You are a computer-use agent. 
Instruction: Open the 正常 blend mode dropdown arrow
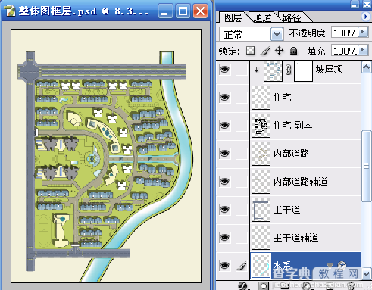(x=277, y=34)
